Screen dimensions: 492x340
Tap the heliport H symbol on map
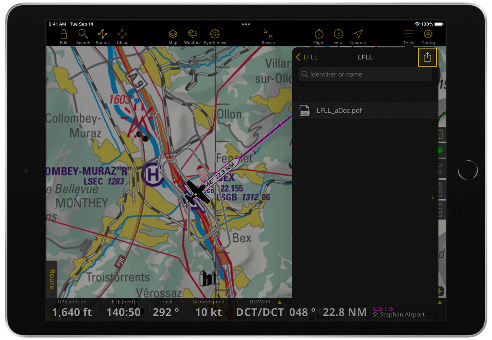coord(153,175)
